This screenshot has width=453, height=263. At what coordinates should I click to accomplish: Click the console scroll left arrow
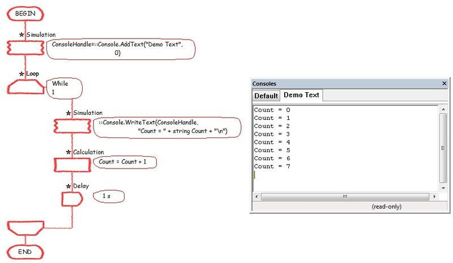tap(257, 197)
